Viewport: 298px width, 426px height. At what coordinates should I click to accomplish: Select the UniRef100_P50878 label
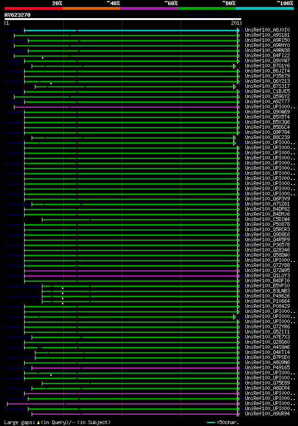click(267, 225)
